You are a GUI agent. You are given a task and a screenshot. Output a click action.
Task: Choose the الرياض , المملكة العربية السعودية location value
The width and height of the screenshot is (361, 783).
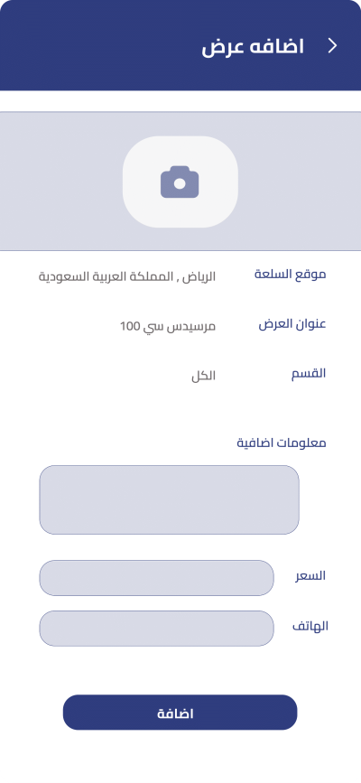click(127, 276)
